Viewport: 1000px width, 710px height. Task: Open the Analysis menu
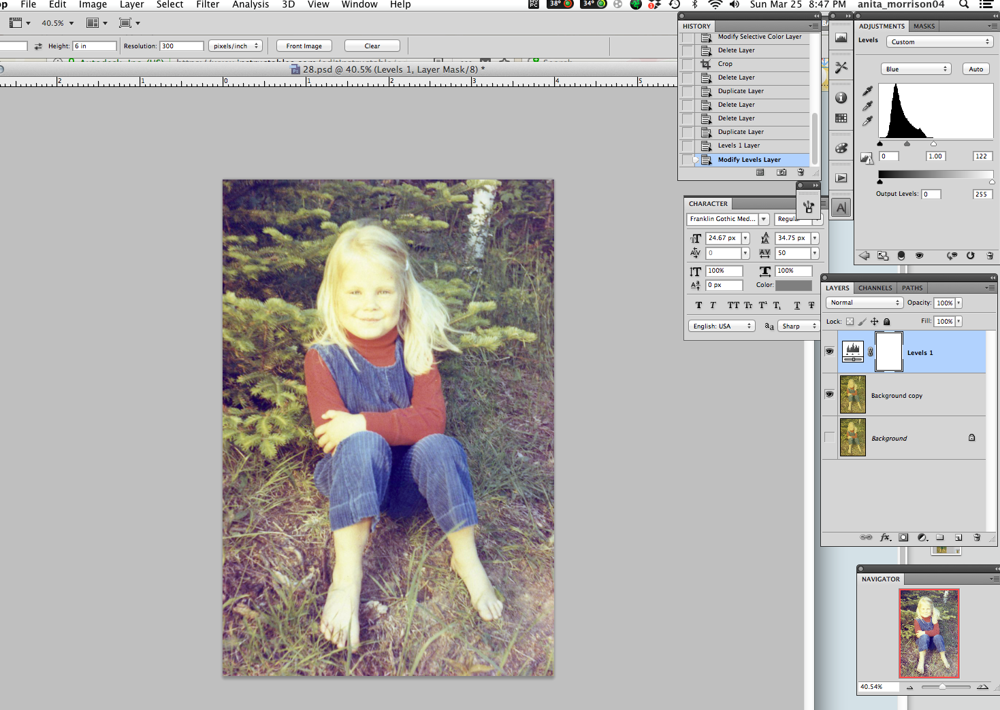point(251,5)
